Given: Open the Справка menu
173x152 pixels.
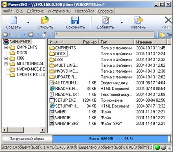Looking at the screenshot, I should [105, 11].
